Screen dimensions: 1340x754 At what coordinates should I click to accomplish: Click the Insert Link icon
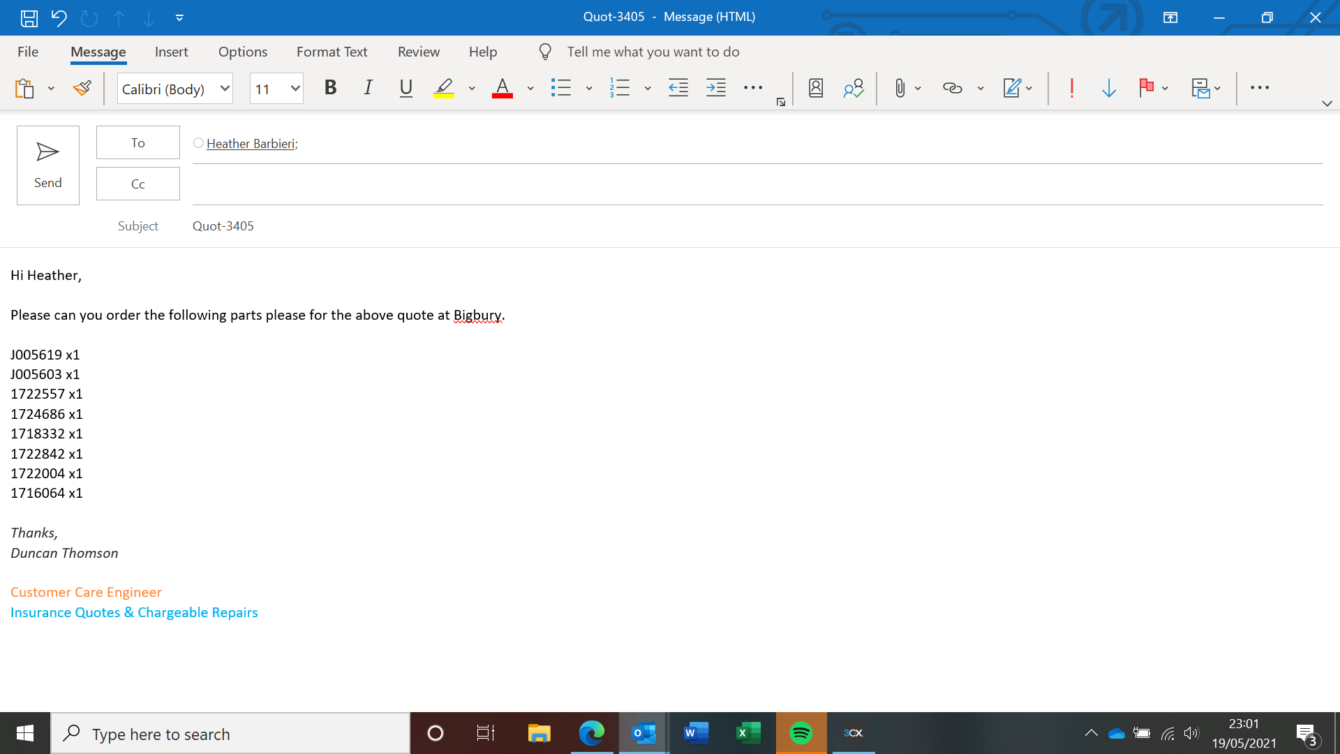tap(952, 88)
